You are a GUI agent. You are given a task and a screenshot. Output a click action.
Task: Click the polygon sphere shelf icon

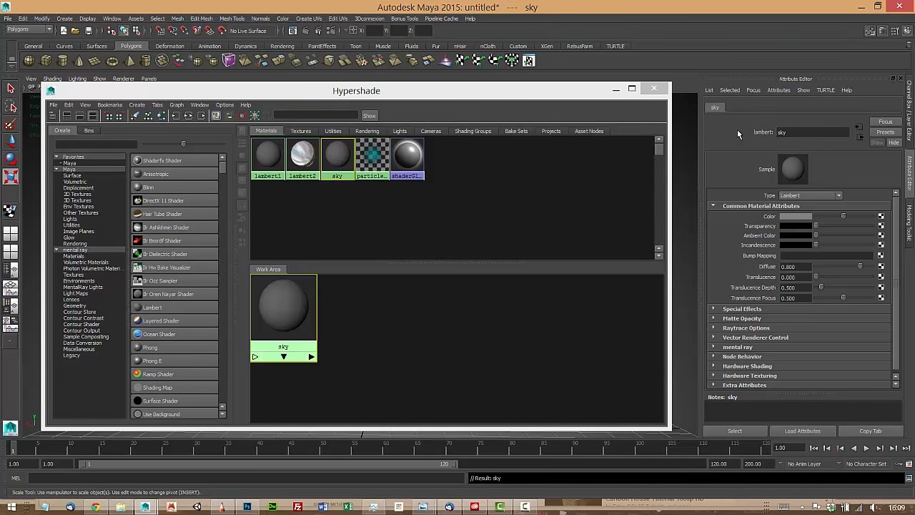[29, 61]
